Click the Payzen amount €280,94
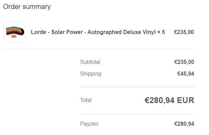Viewport: 209px width, 135px height. point(184,124)
